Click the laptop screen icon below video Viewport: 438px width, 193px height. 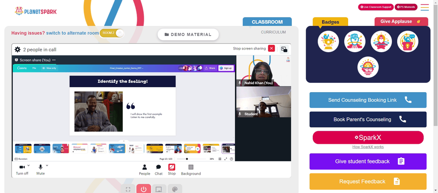(159, 189)
